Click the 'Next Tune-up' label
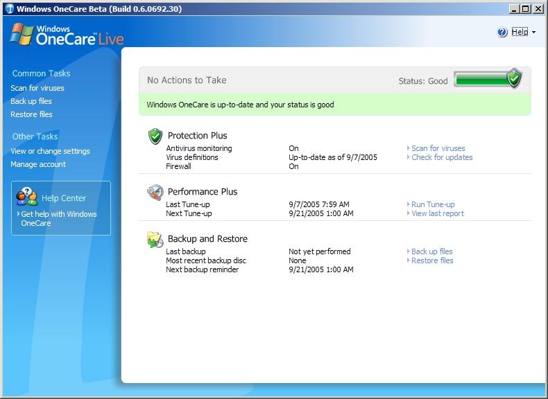Image resolution: width=548 pixels, height=399 pixels. coord(189,213)
